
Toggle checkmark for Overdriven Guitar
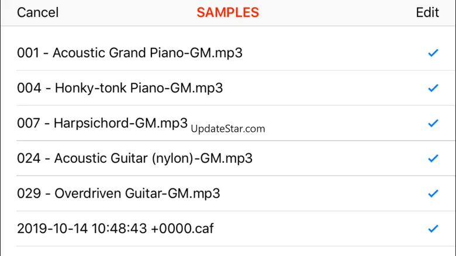pyautogui.click(x=433, y=193)
